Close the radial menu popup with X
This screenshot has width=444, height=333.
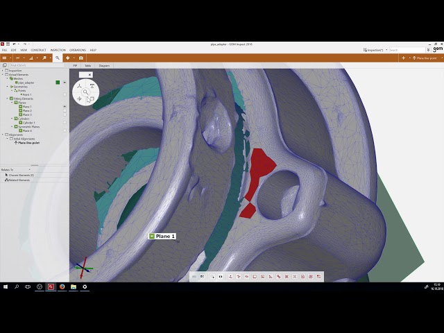click(89, 74)
